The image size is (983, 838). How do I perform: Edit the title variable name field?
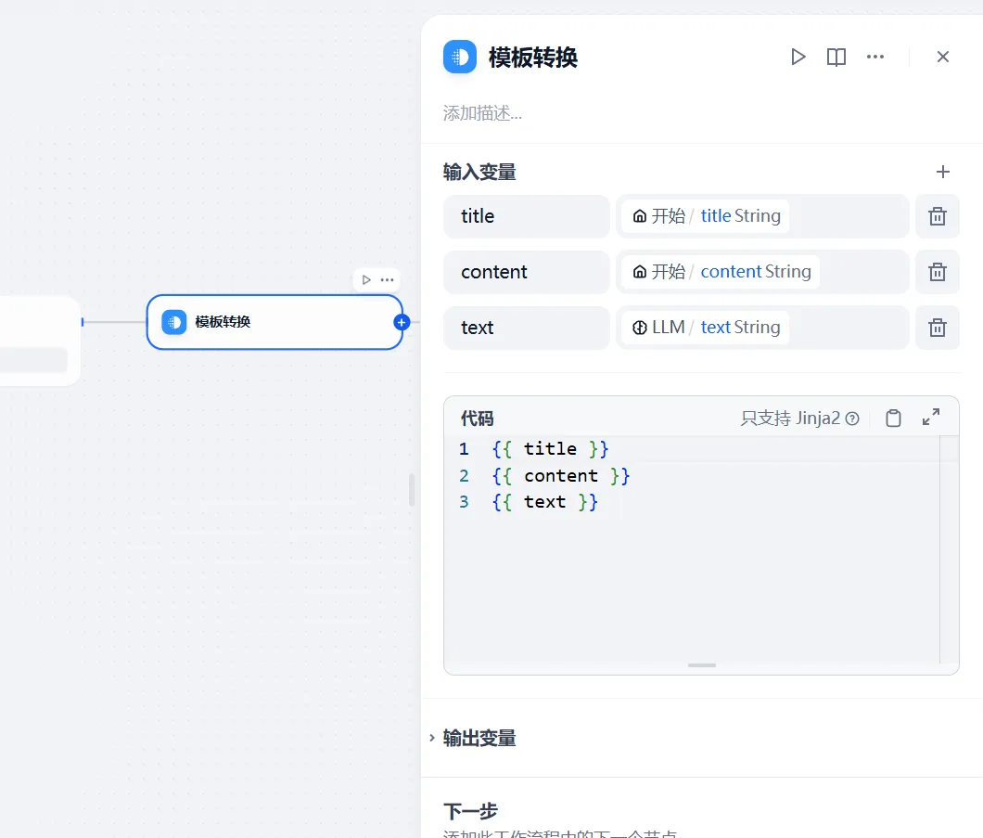click(x=527, y=216)
